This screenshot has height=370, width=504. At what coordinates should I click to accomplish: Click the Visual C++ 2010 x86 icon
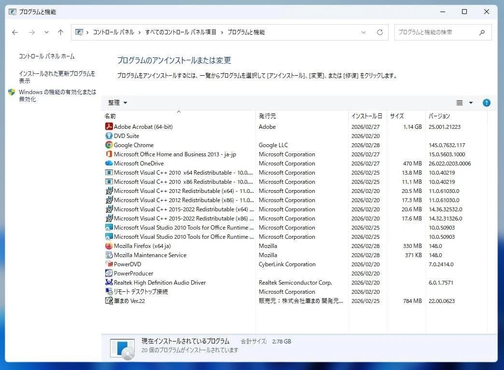[x=109, y=181]
